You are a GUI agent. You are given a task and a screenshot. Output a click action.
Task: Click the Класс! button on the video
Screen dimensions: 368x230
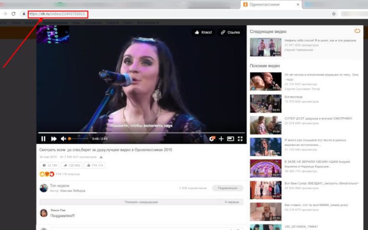tap(203, 32)
